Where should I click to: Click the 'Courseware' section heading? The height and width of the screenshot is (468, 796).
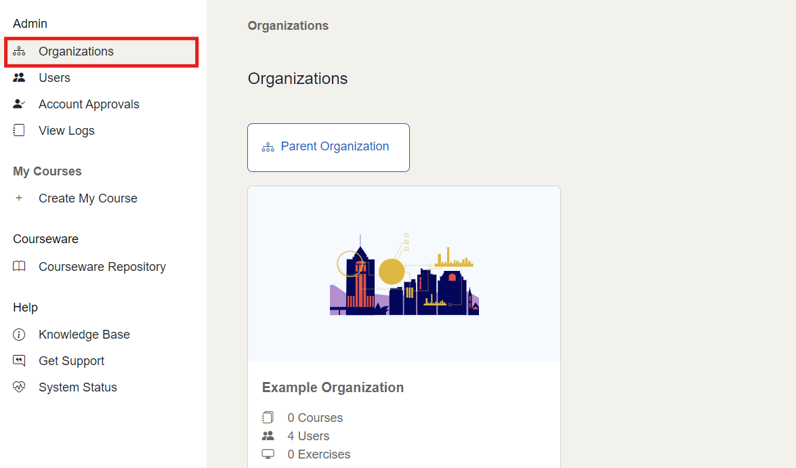[x=45, y=238]
